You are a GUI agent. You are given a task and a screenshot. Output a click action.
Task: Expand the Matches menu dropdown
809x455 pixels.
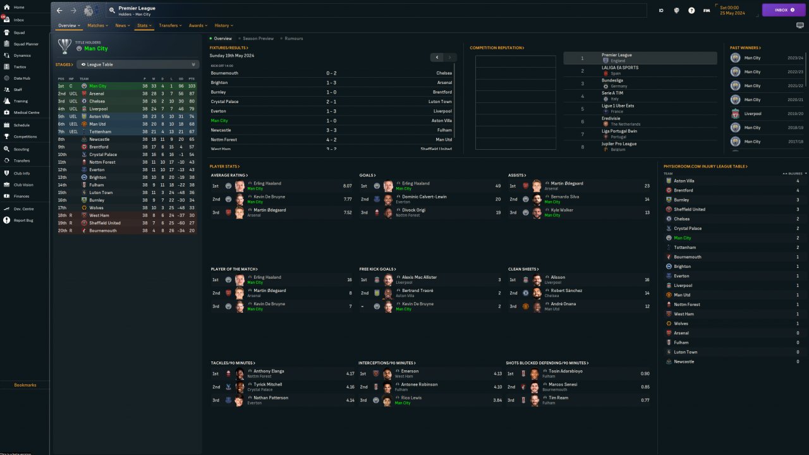(98, 26)
